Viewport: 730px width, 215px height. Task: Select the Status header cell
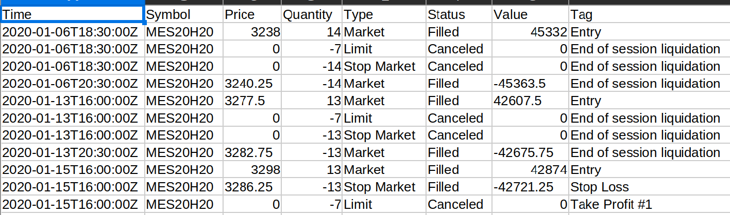coord(459,15)
